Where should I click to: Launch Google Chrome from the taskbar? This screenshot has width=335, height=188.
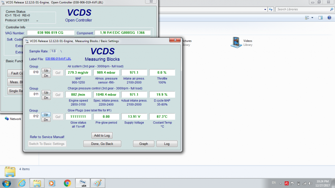(67, 183)
